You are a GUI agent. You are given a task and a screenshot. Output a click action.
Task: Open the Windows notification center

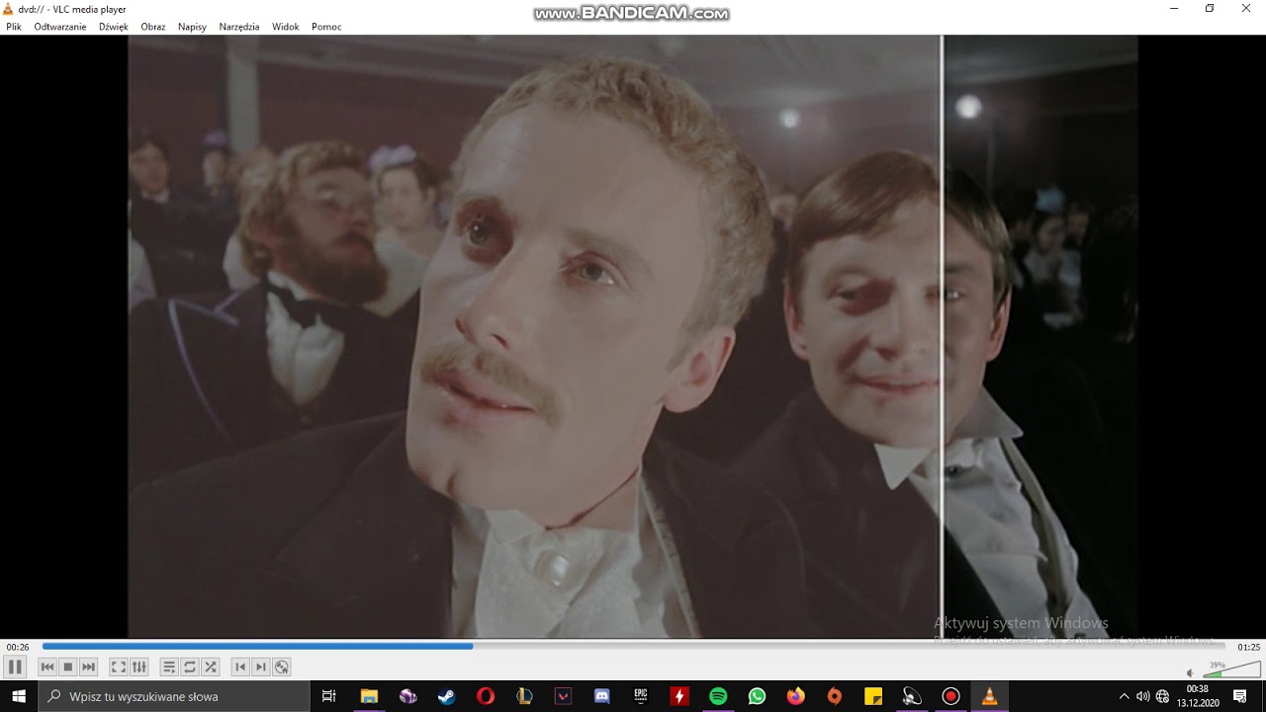click(1240, 696)
